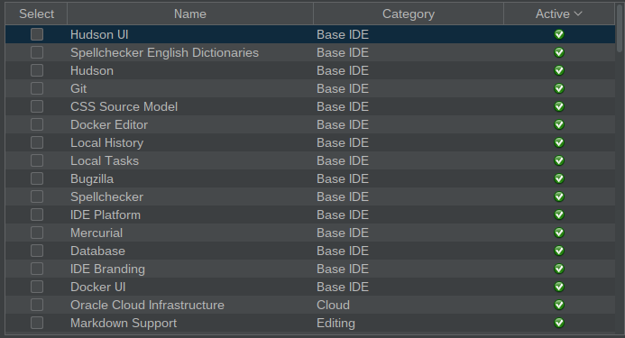
Task: Select the Docker UI plugin name
Action: [98, 287]
